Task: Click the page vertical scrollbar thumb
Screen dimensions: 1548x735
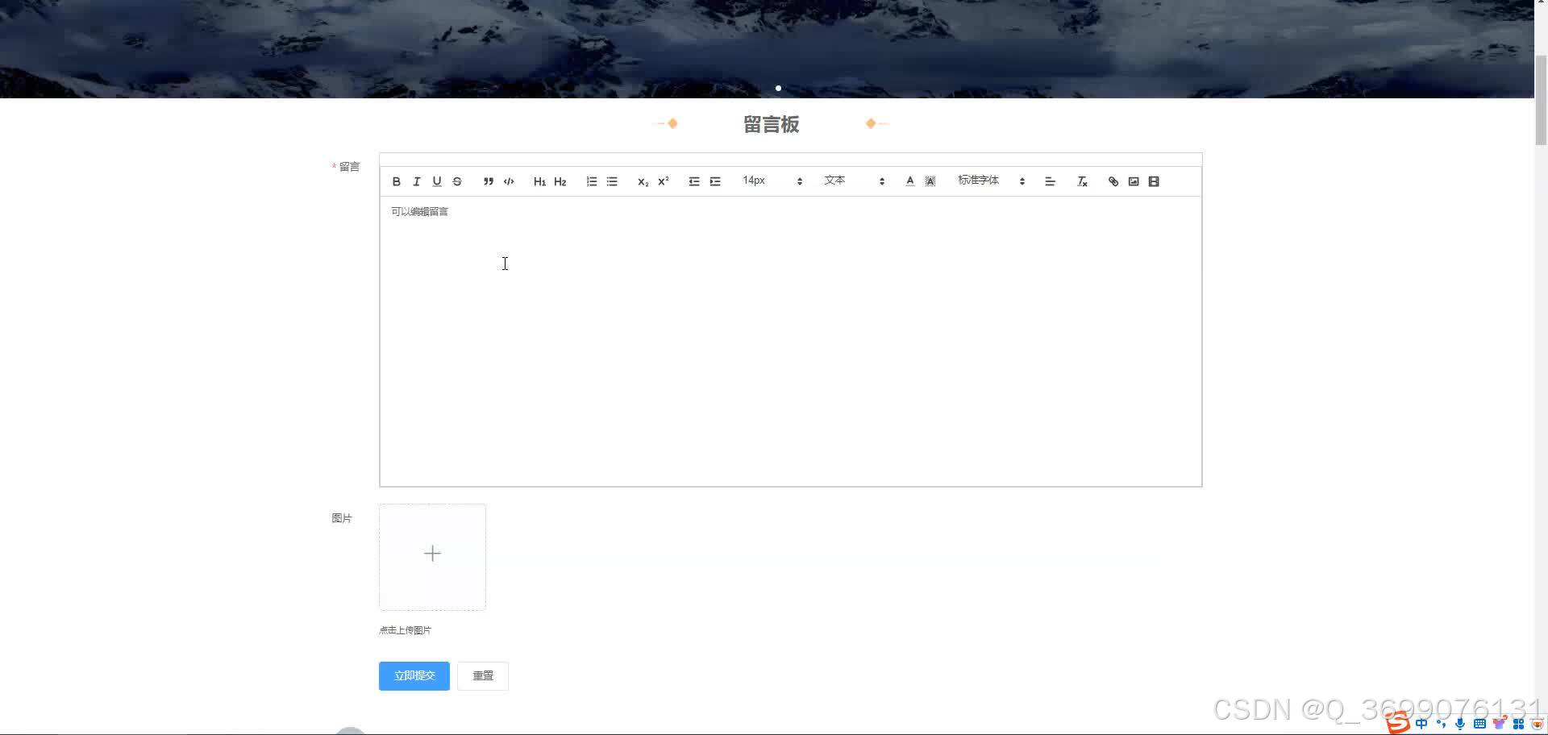Action: 1541,100
